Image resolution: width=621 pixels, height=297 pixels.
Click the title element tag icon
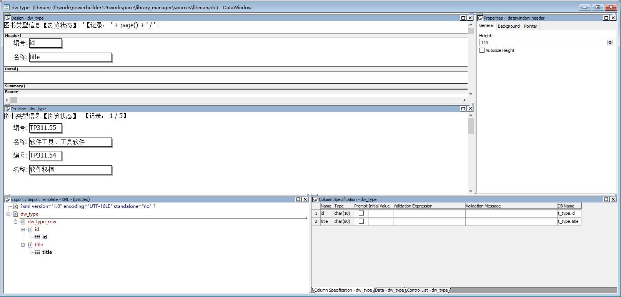tap(30, 245)
